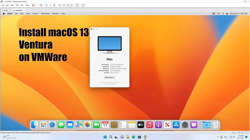Toggle VMware thumbnail bar view icon
This screenshot has width=250, height=140.
click(64, 5)
